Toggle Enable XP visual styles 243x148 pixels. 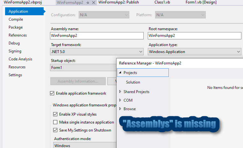[x=55, y=114]
